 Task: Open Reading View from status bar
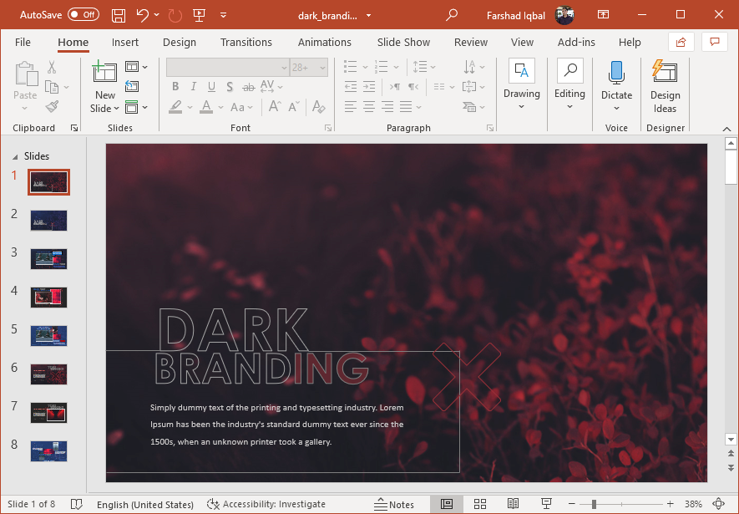513,504
